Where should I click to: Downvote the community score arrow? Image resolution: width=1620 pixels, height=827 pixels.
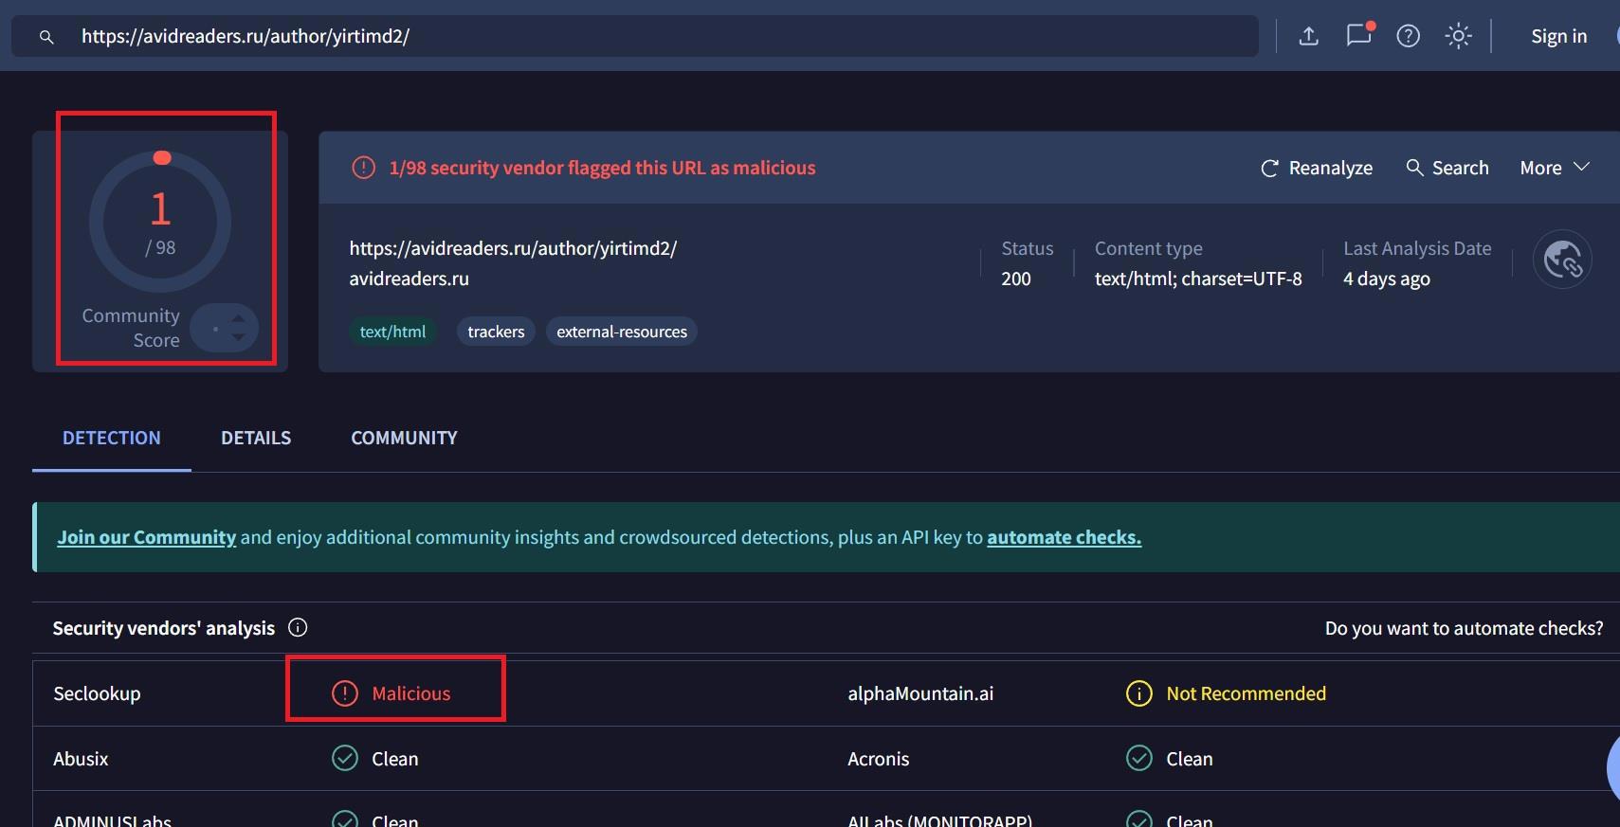[239, 337]
